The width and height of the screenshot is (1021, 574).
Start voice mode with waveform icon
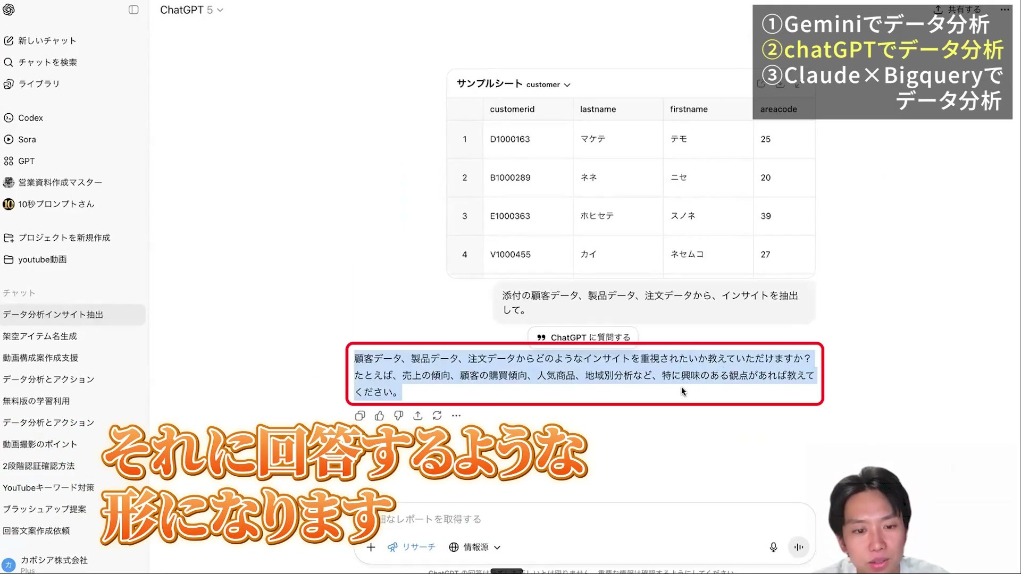coord(799,547)
